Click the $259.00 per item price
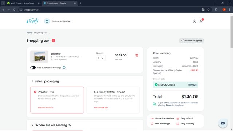The image size is (233, 131). pyautogui.click(x=121, y=55)
